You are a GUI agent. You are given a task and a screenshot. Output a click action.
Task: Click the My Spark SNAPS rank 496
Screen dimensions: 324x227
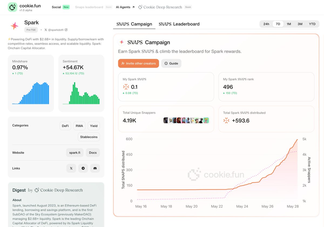(228, 87)
